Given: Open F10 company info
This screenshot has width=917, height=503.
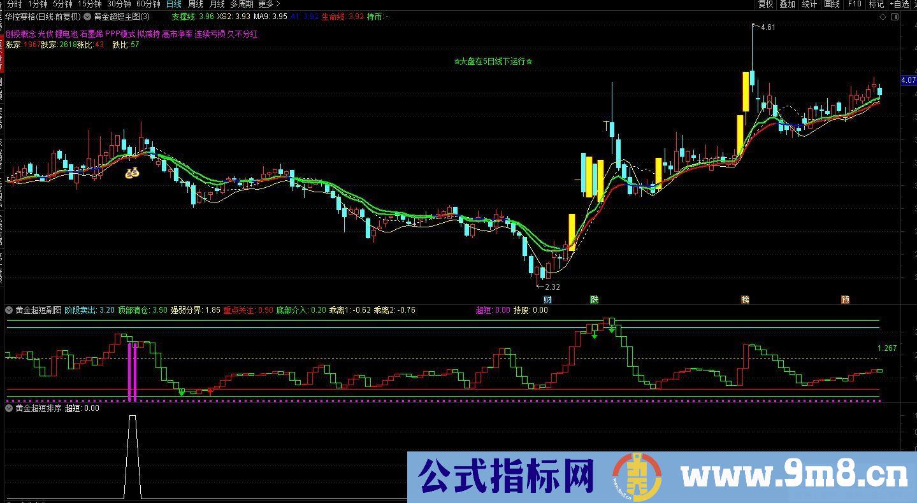Looking at the screenshot, I should tap(854, 4).
